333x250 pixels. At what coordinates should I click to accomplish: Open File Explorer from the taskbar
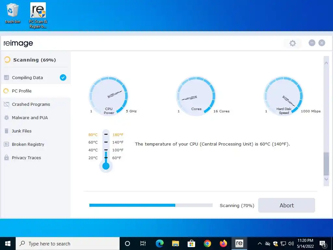175,243
